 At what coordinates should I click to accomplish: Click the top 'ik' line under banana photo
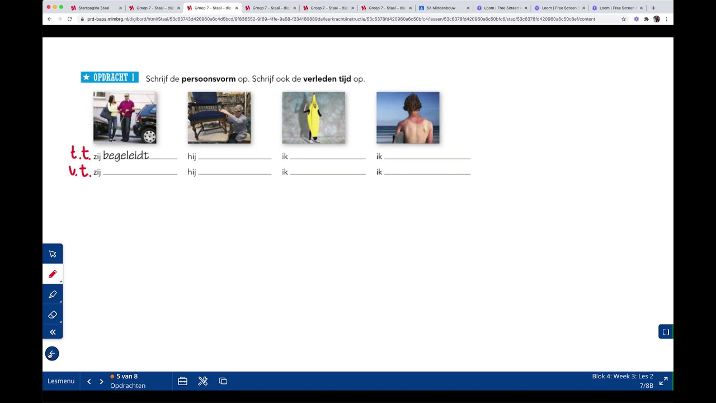pos(328,156)
